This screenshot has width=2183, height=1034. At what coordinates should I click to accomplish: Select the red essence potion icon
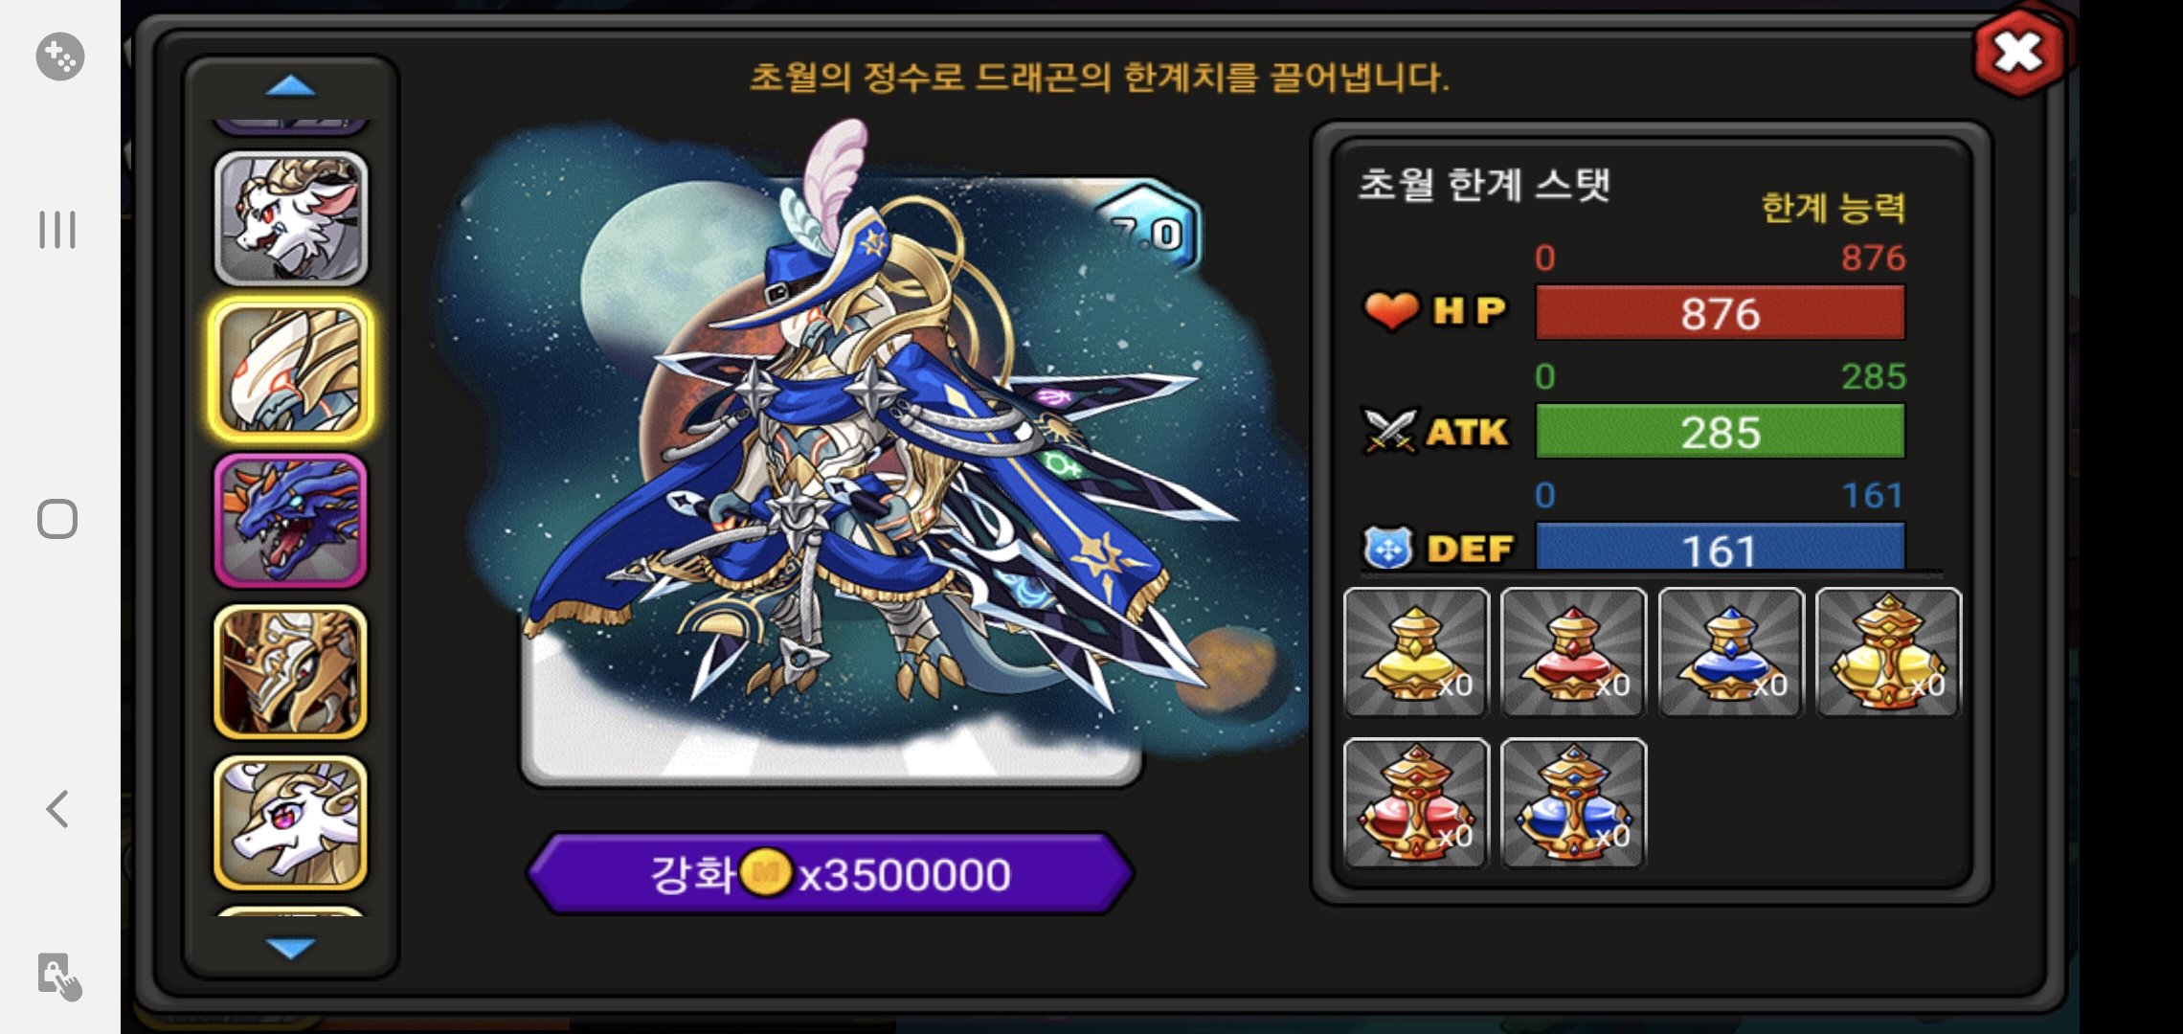(x=1574, y=653)
